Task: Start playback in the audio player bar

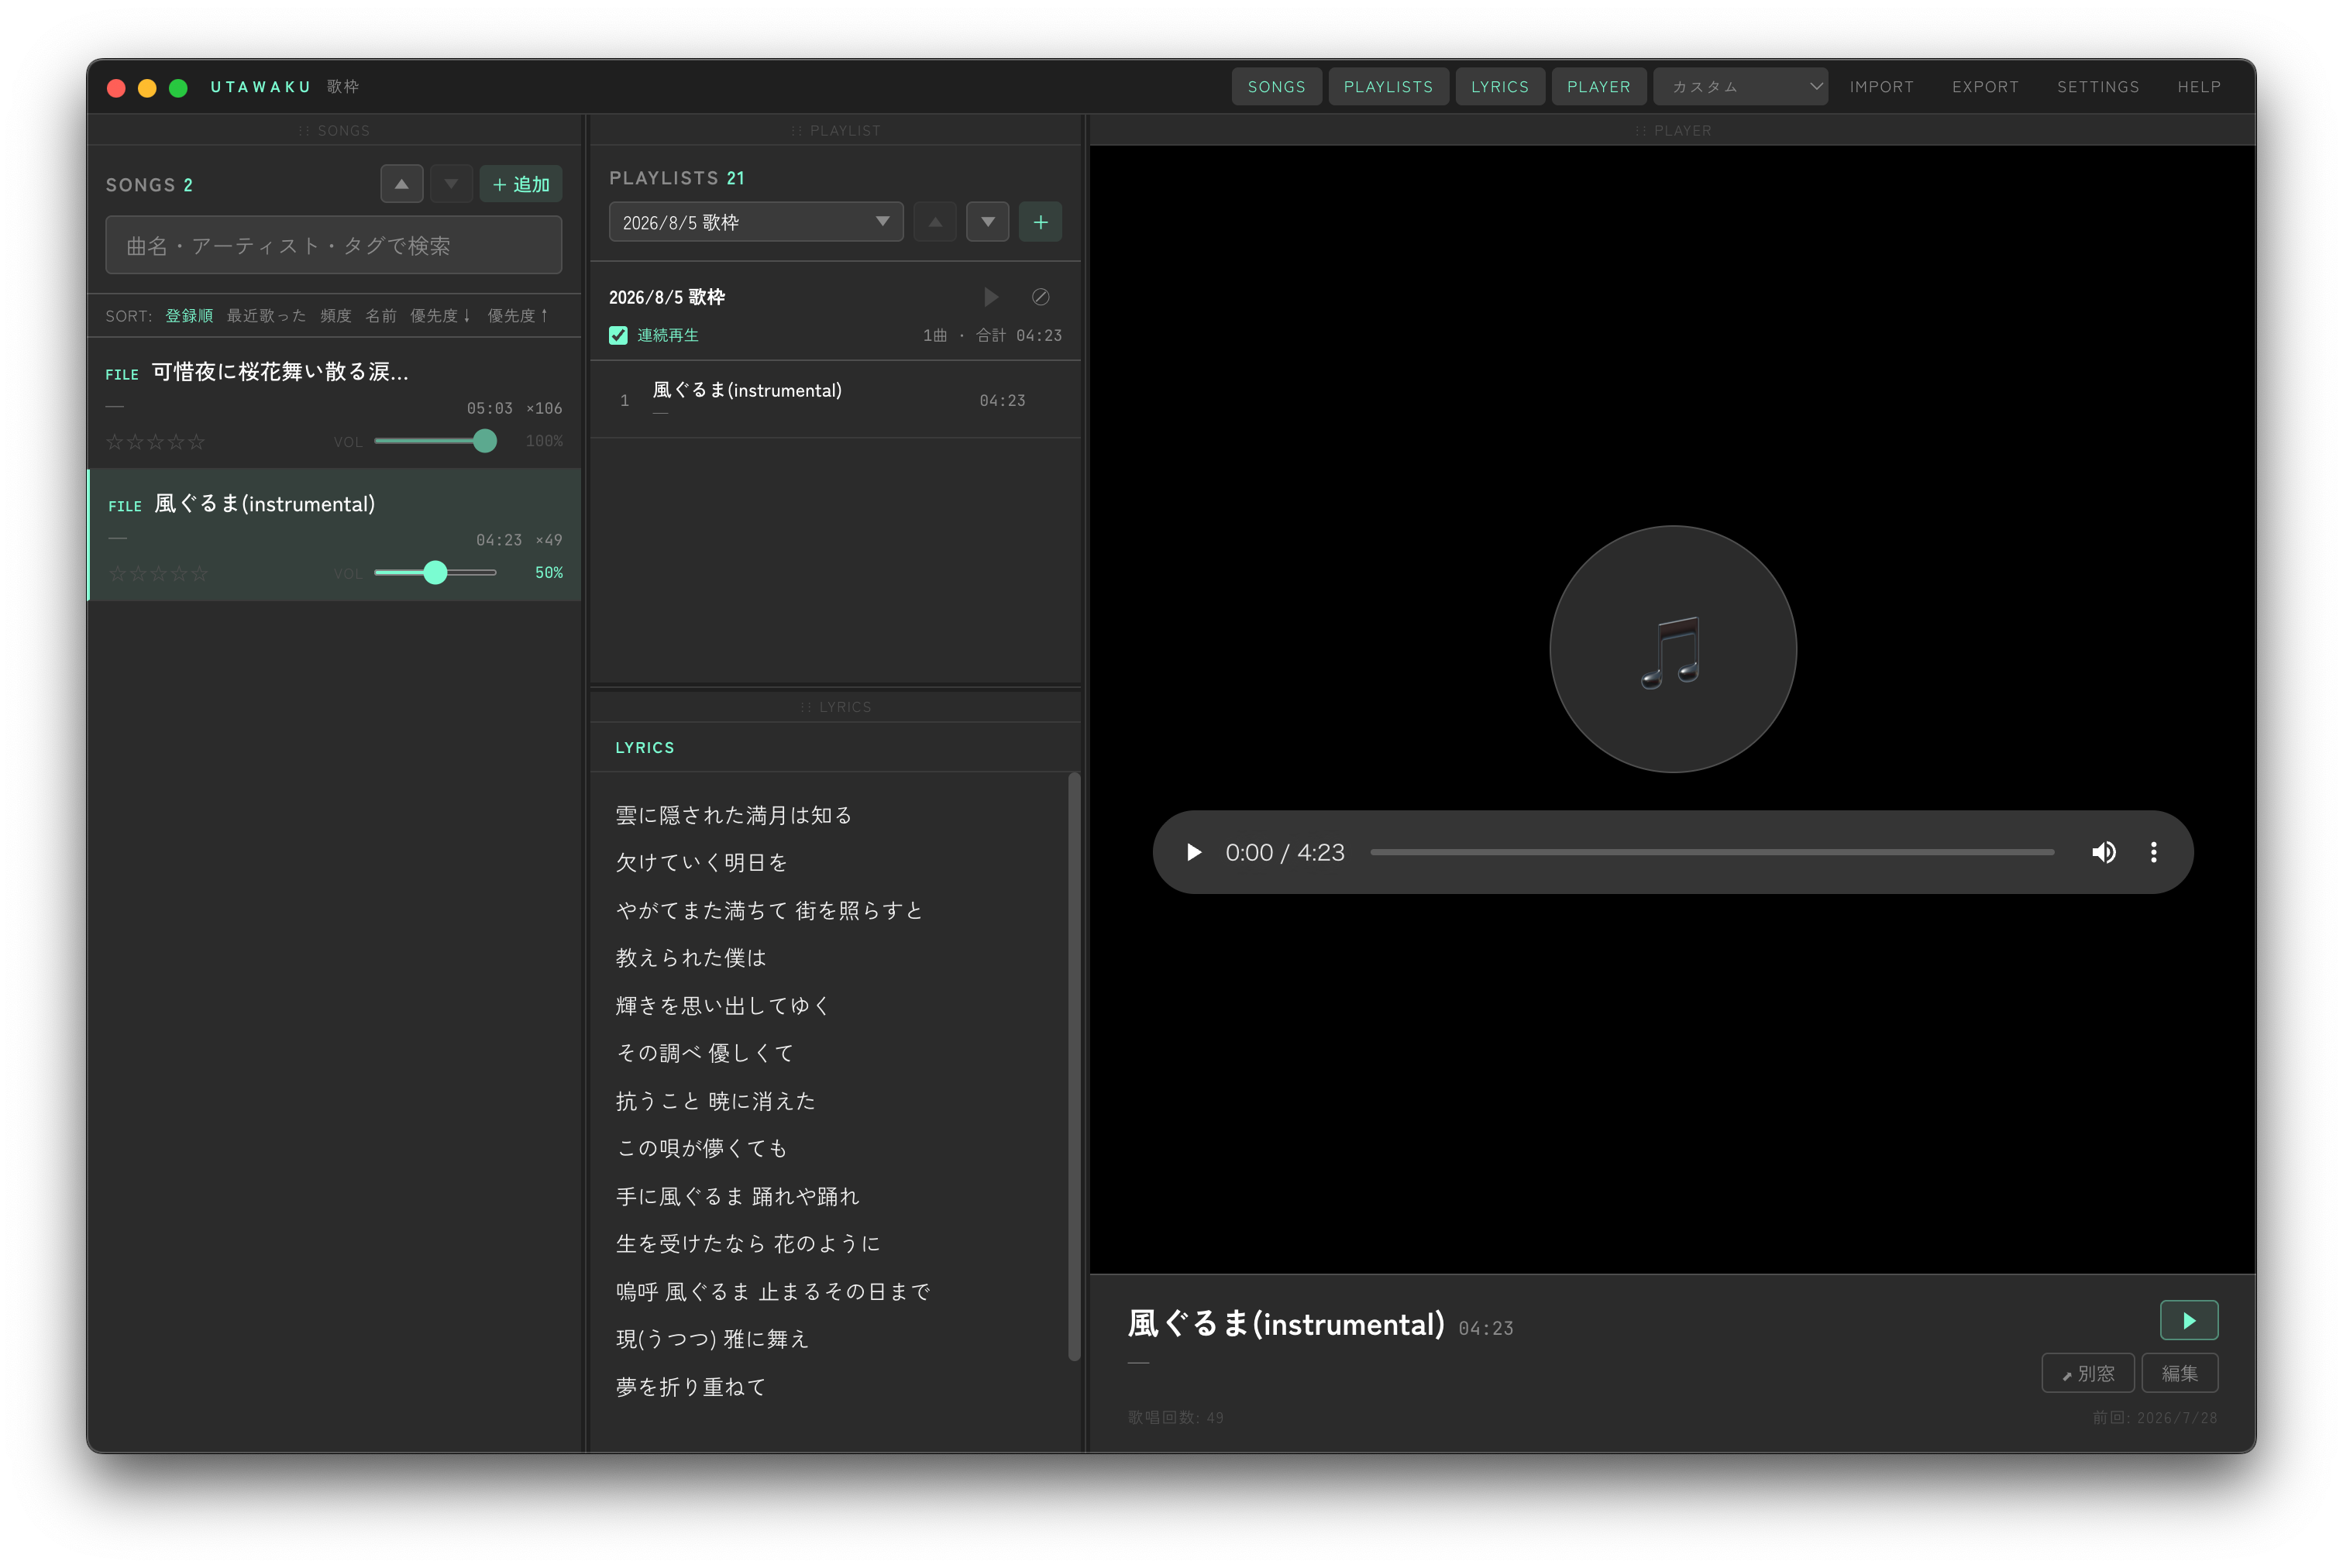Action: tap(1193, 852)
